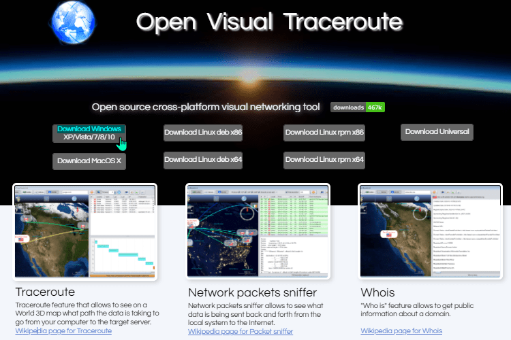This screenshot has height=340, width=511.
Task: Click the Network packets sniffer heading
Action: pos(252,292)
